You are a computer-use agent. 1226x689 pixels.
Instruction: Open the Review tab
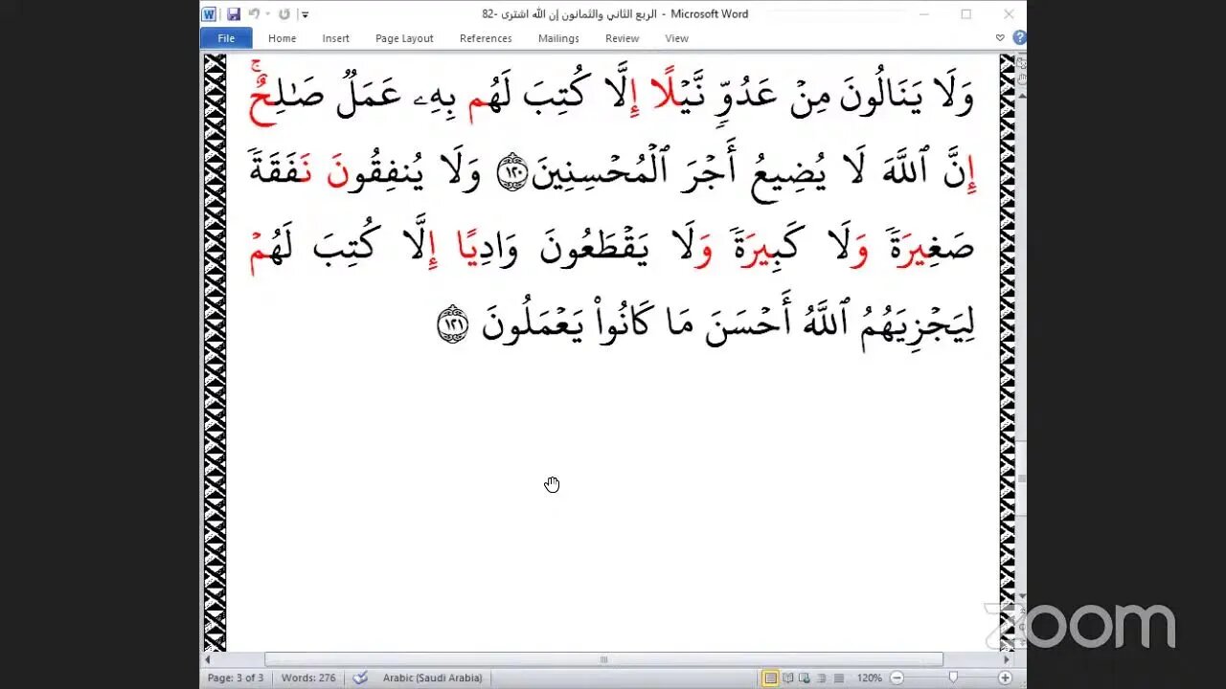point(622,38)
